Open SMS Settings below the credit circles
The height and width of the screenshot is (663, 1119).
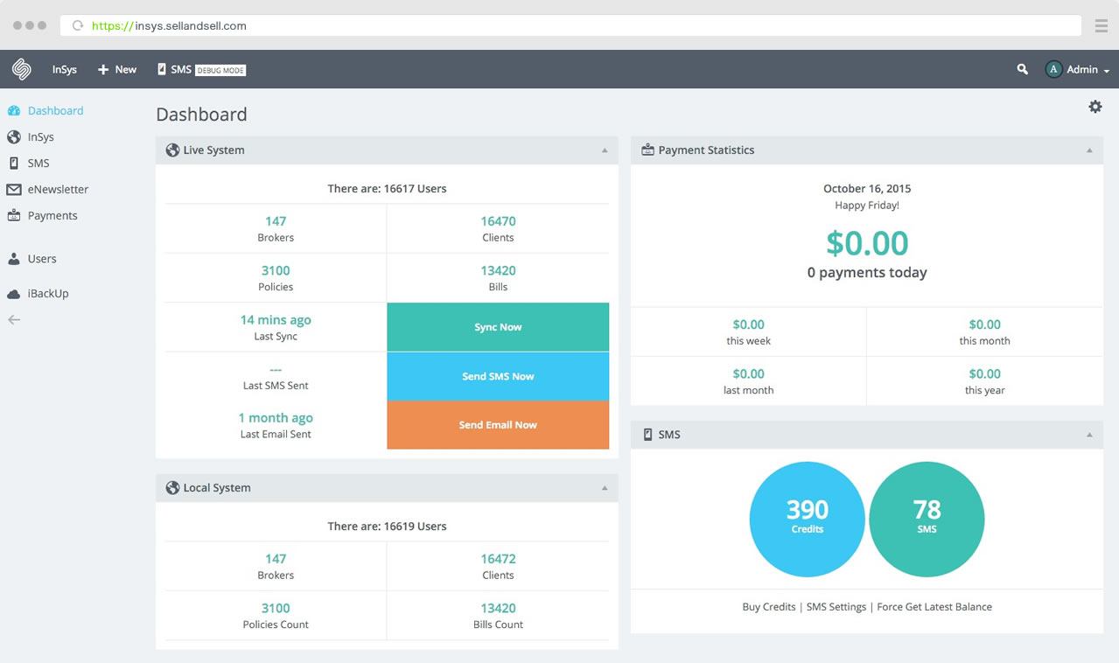[836, 606]
